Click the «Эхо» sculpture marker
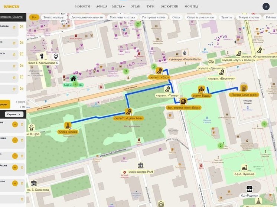 (x=159, y=71)
